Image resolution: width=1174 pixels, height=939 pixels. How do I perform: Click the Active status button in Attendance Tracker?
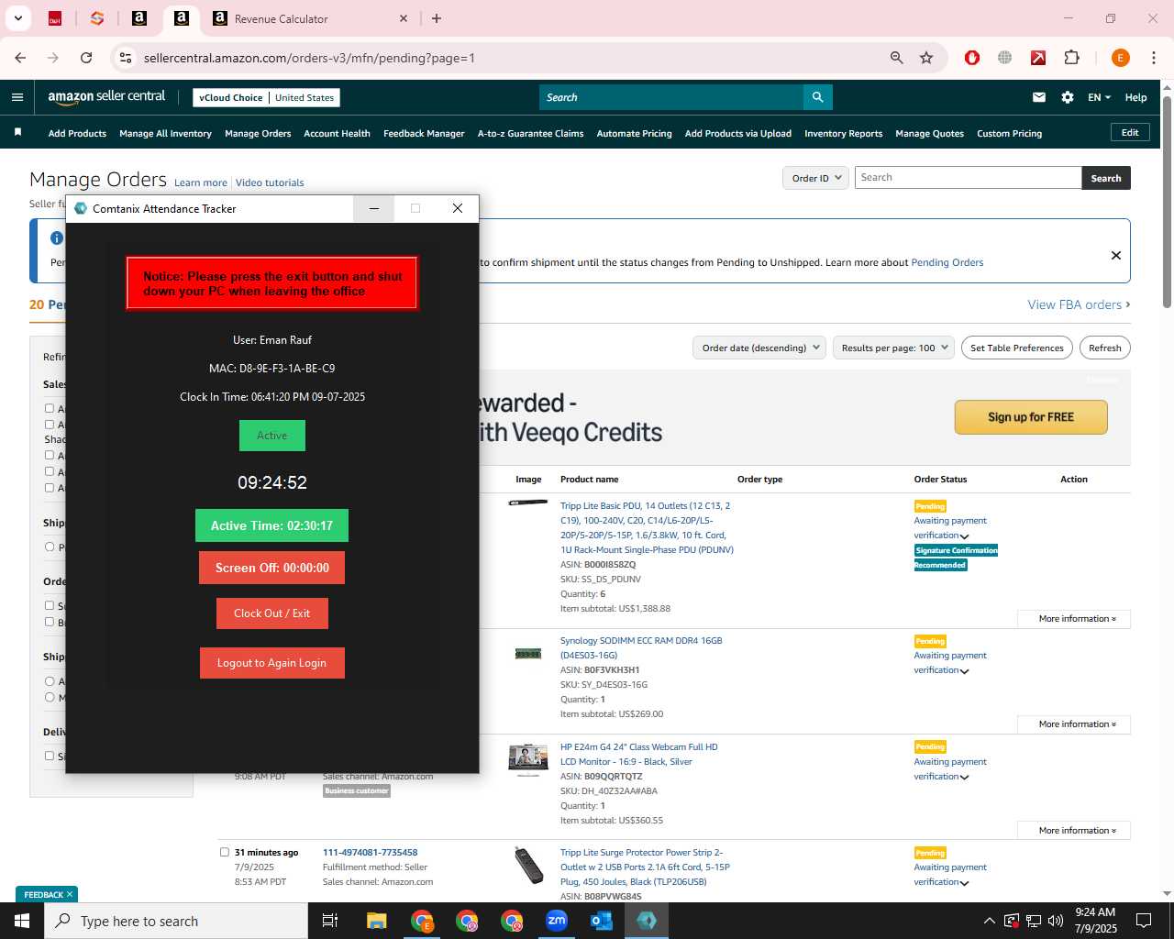point(271,436)
